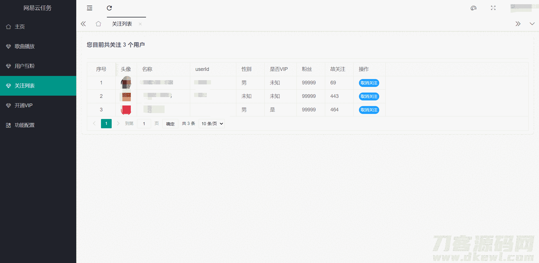The image size is (539, 263).
Task: Open 歌曲播放 in the sidebar
Action: click(38, 46)
